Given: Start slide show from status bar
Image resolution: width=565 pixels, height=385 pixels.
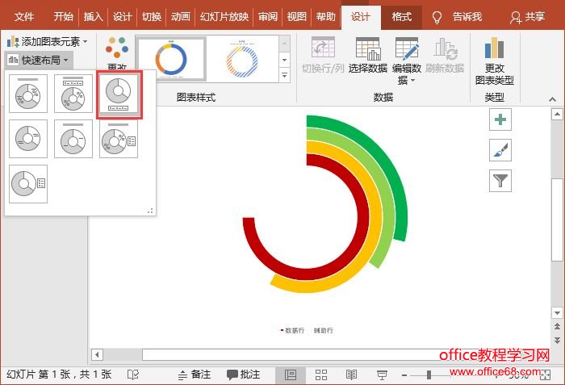Looking at the screenshot, I should [x=382, y=375].
